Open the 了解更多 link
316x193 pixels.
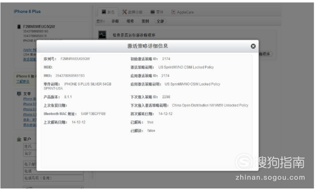pyautogui.click(x=23, y=81)
